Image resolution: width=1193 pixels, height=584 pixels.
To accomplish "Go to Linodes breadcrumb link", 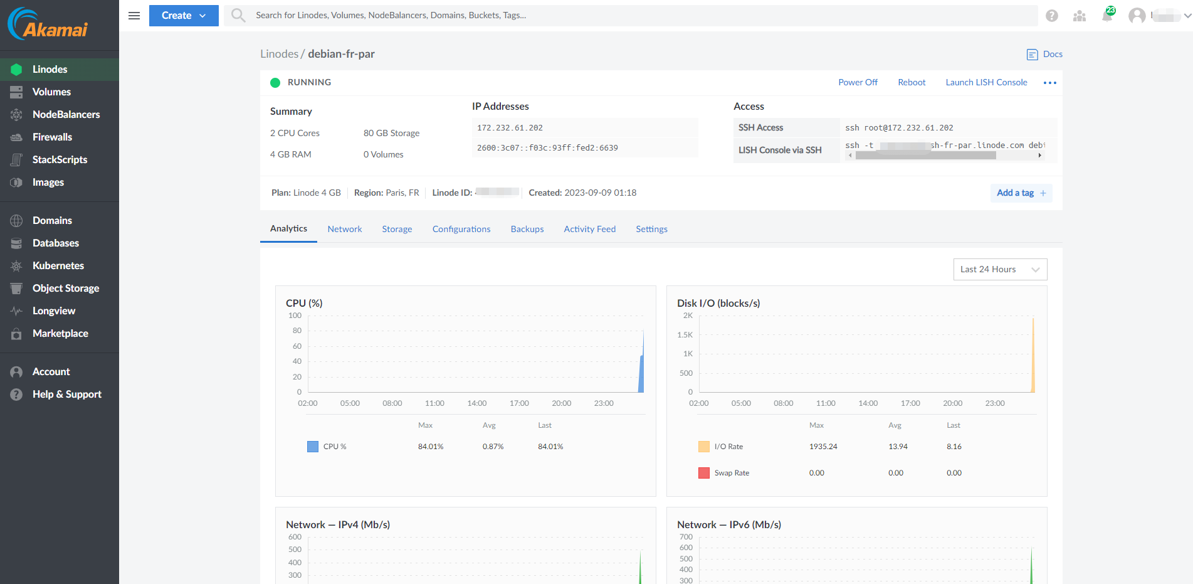I will pos(279,54).
